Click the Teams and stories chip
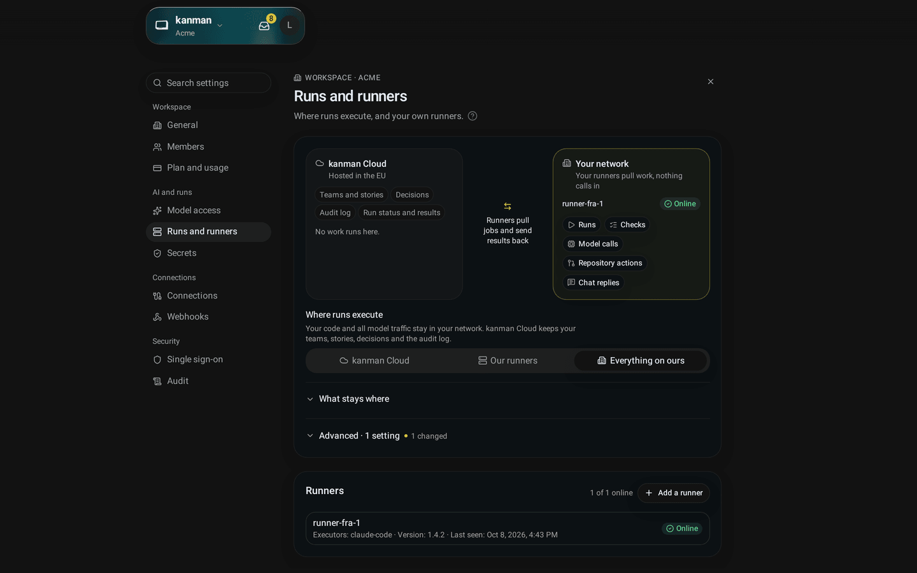This screenshot has height=573, width=917. point(352,195)
